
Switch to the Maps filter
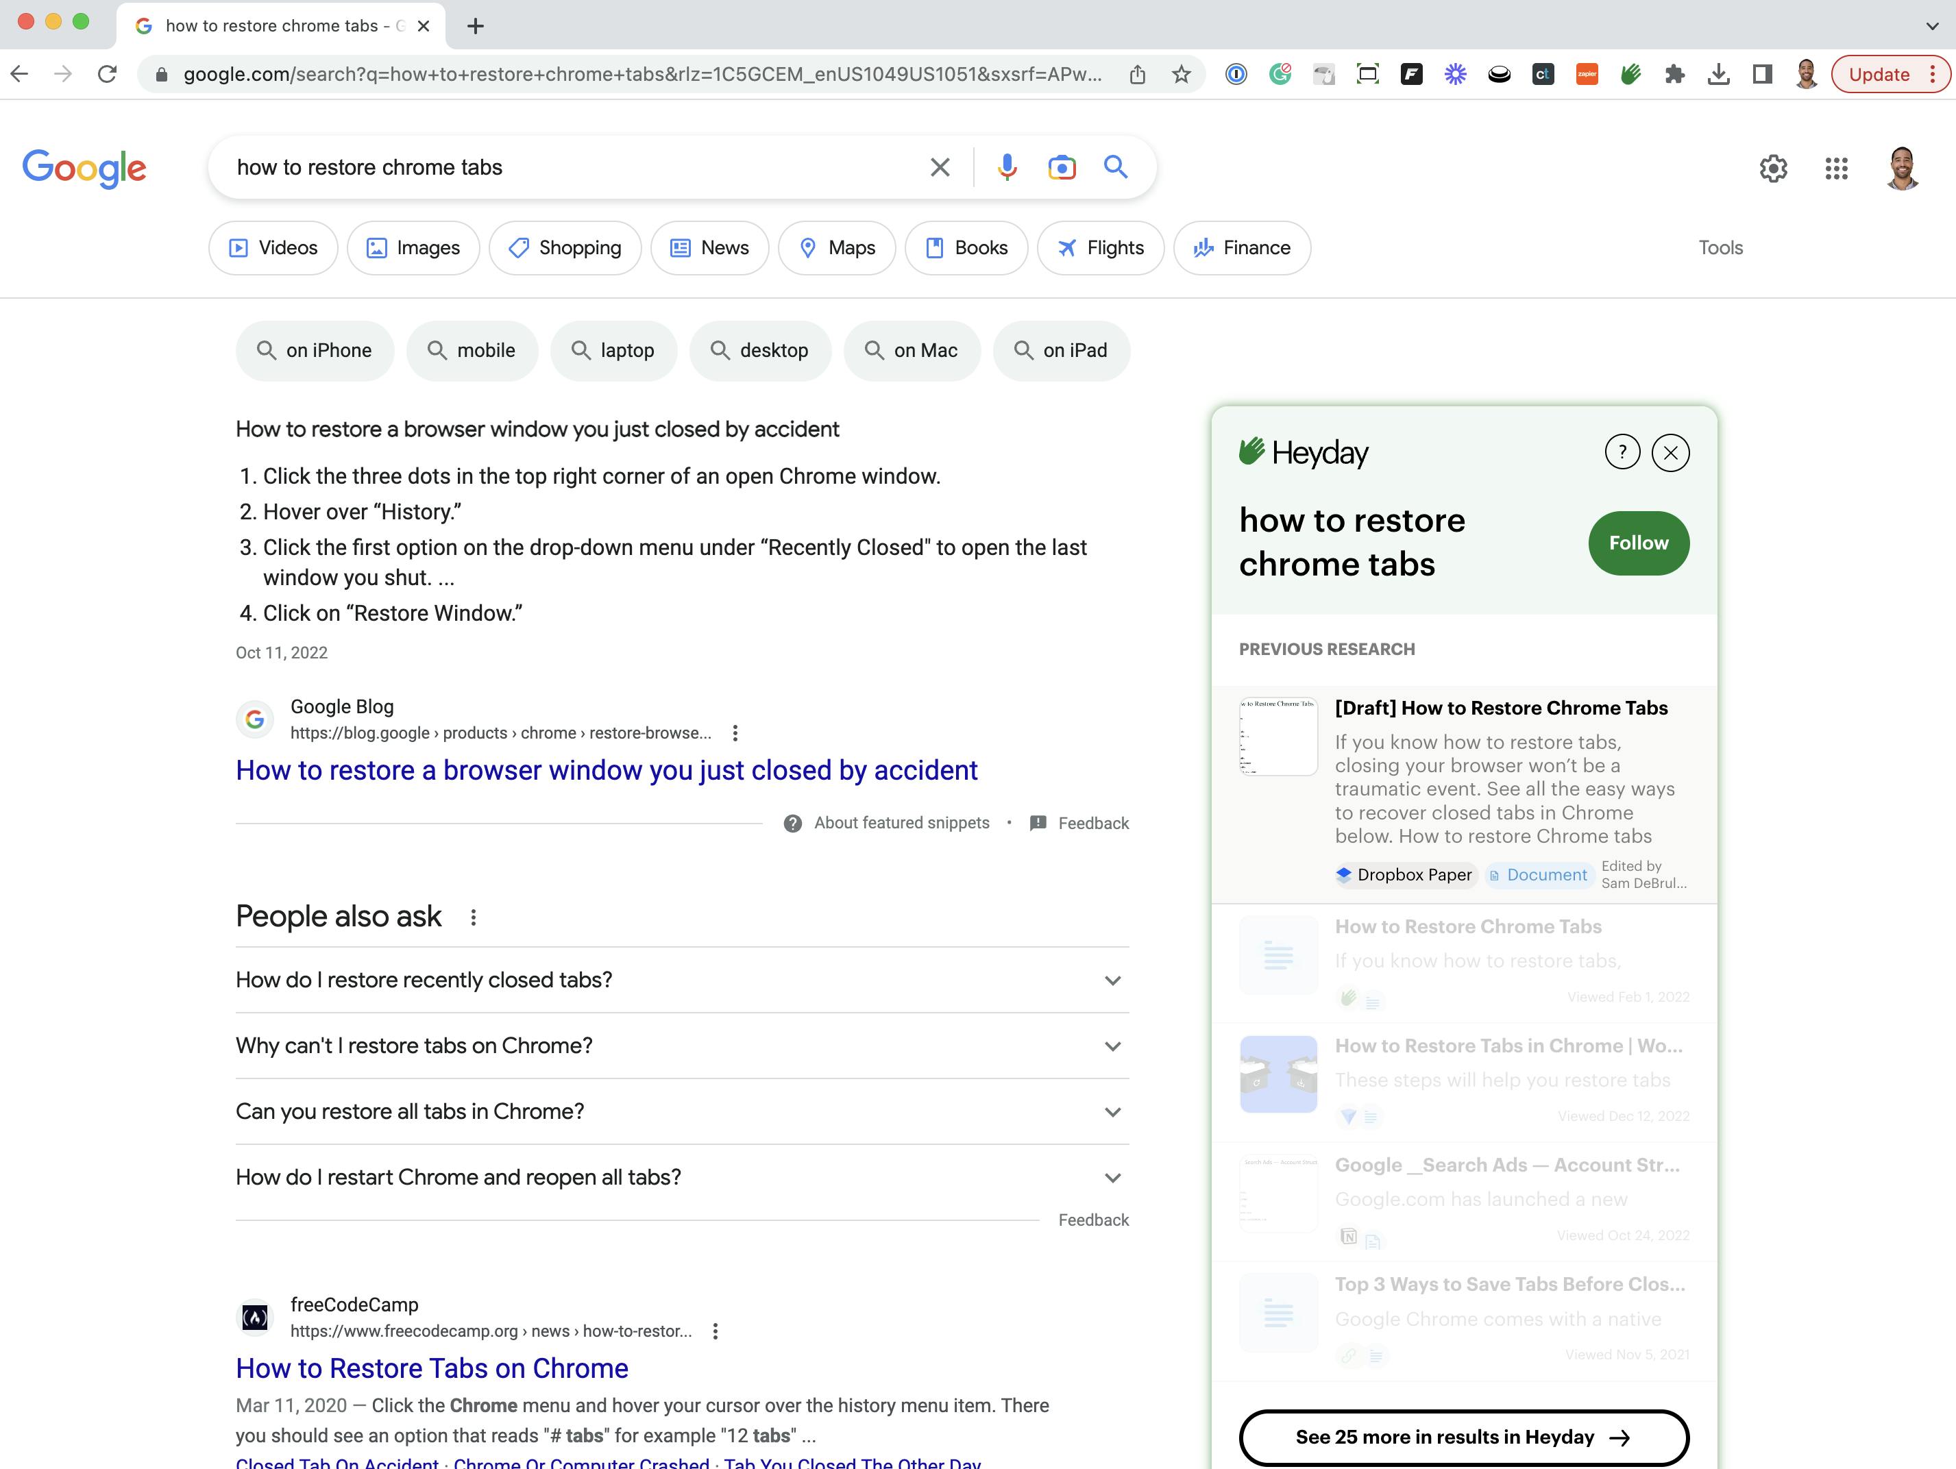[837, 247]
